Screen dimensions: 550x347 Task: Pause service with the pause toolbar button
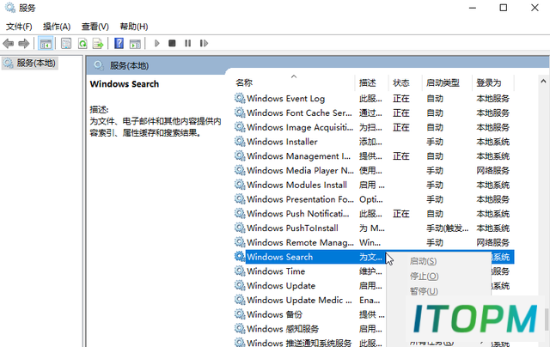tap(188, 43)
